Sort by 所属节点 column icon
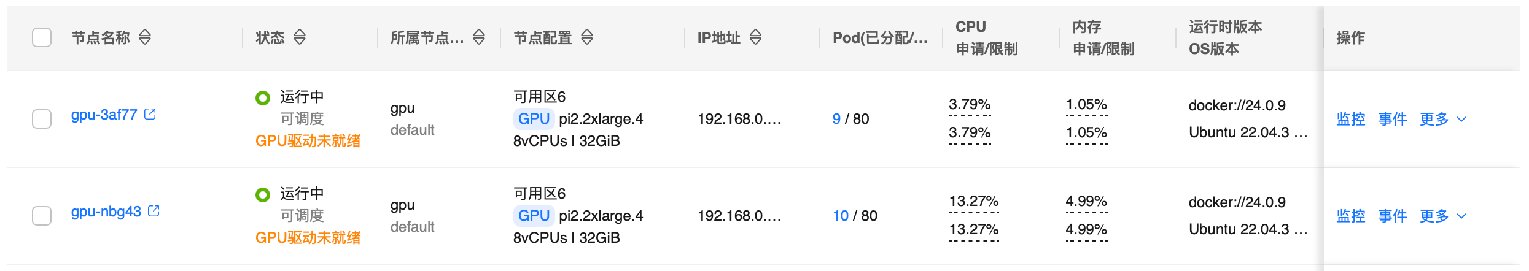The width and height of the screenshot is (1529, 271). (x=479, y=37)
